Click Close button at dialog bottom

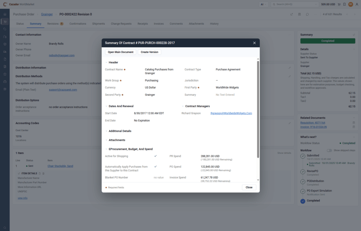coord(249,187)
